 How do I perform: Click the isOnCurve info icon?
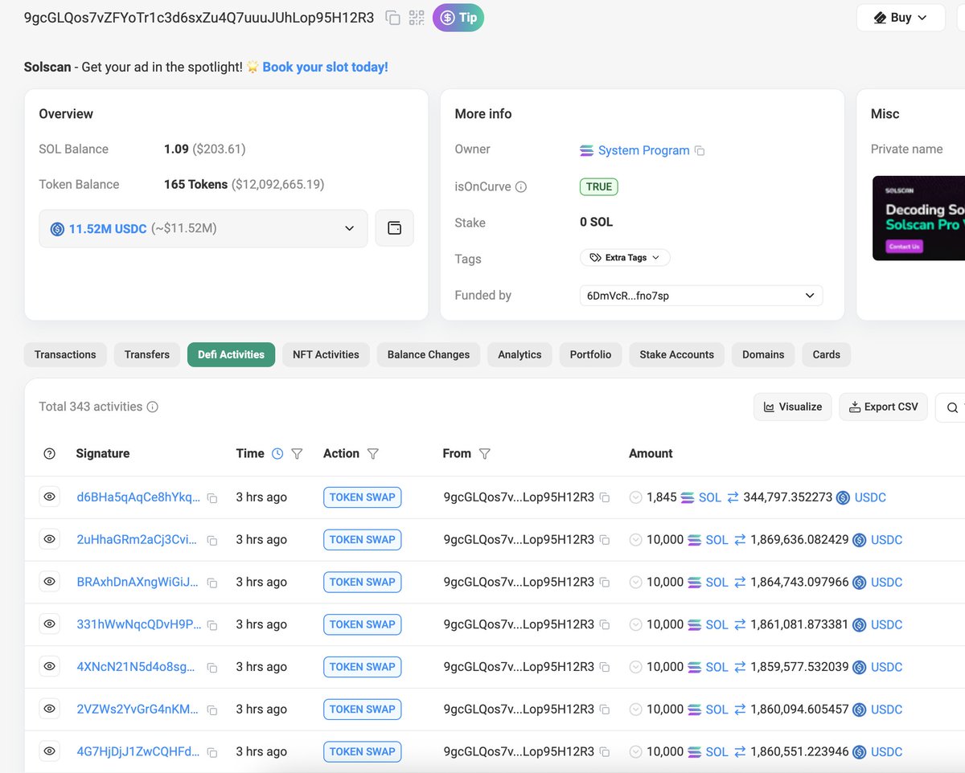point(521,187)
